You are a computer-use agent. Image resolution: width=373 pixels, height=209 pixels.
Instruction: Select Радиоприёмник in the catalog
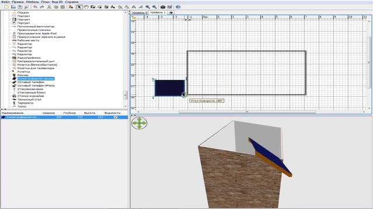tap(29, 57)
